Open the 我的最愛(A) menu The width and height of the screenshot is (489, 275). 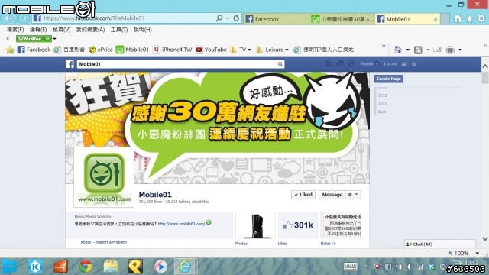pos(90,30)
